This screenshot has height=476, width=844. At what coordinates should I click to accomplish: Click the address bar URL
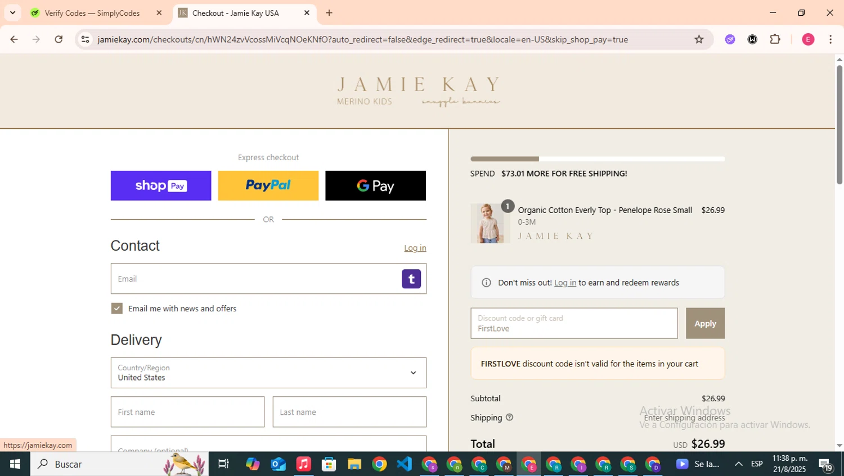pos(362,39)
